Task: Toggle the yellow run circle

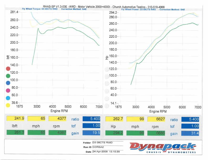Action: click(x=8, y=105)
